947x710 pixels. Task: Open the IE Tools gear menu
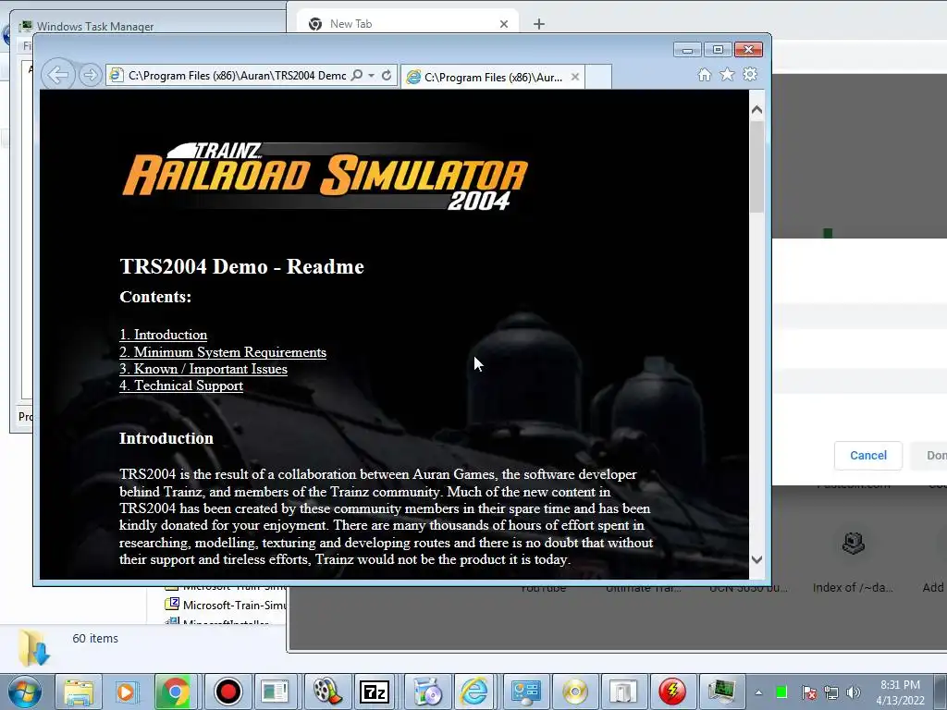point(750,74)
